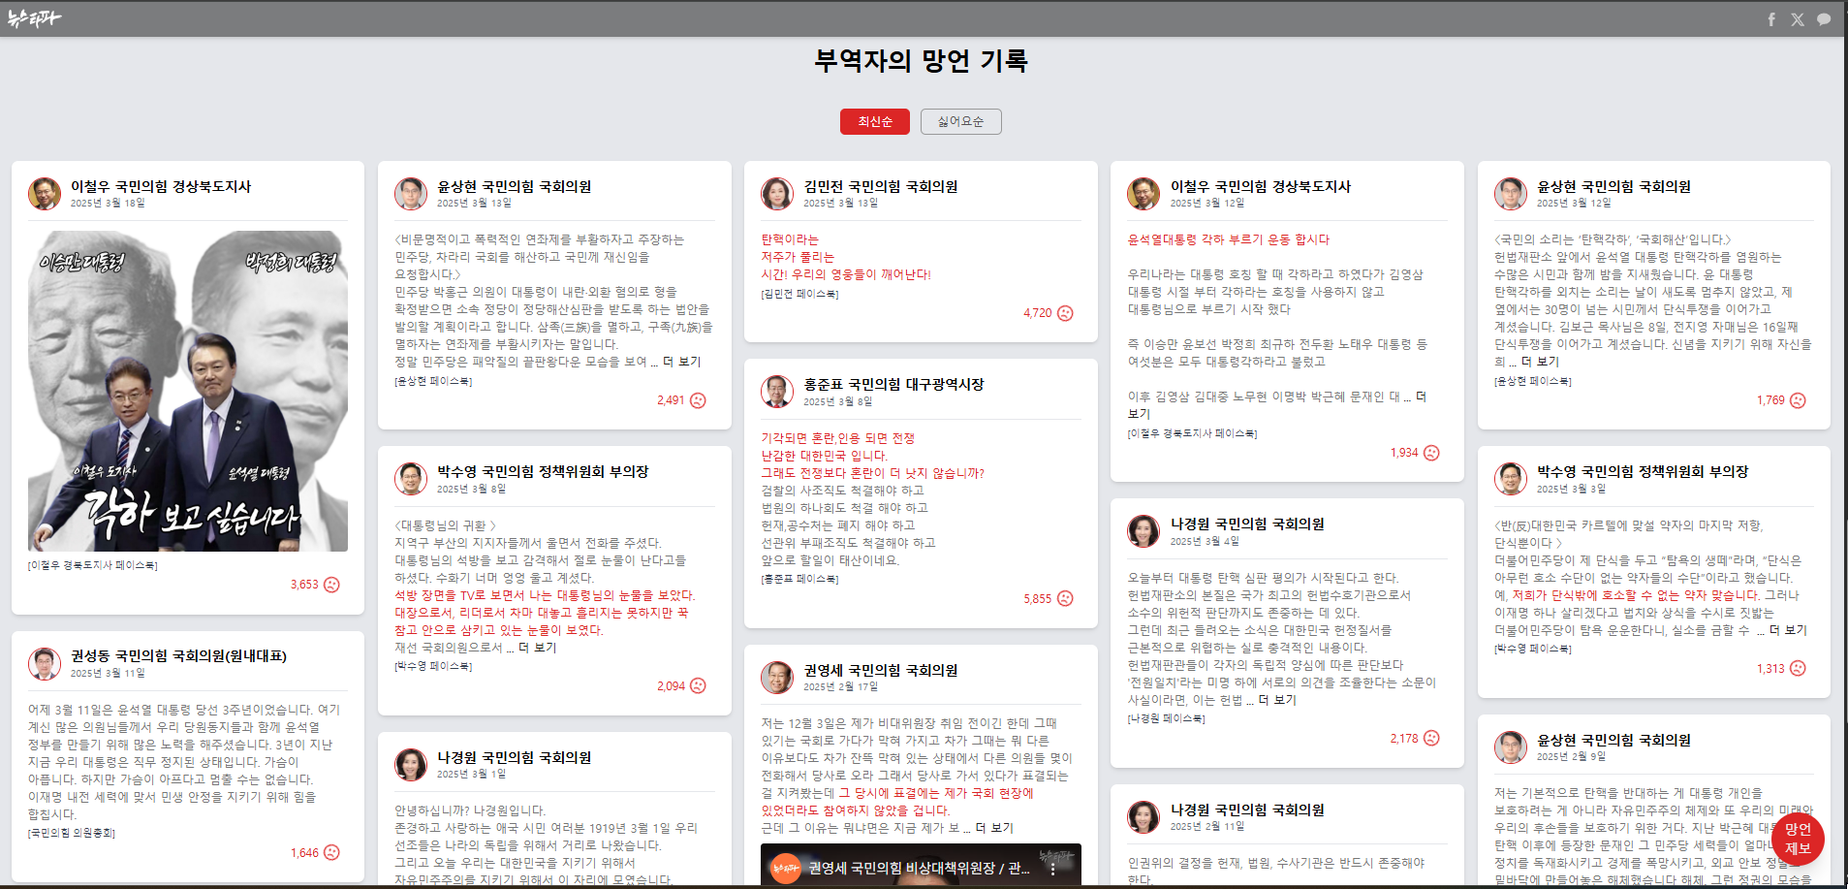
Task: Switch to the 최신순 sort tab
Action: (874, 121)
